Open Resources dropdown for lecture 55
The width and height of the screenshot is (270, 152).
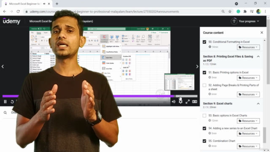[248, 147]
